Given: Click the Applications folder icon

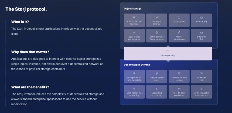Looking at the screenshot, I should (179, 18).
